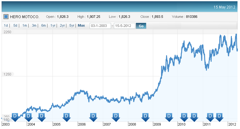Show the 1m chart period
Screen dimensions: 240x129
25,26
